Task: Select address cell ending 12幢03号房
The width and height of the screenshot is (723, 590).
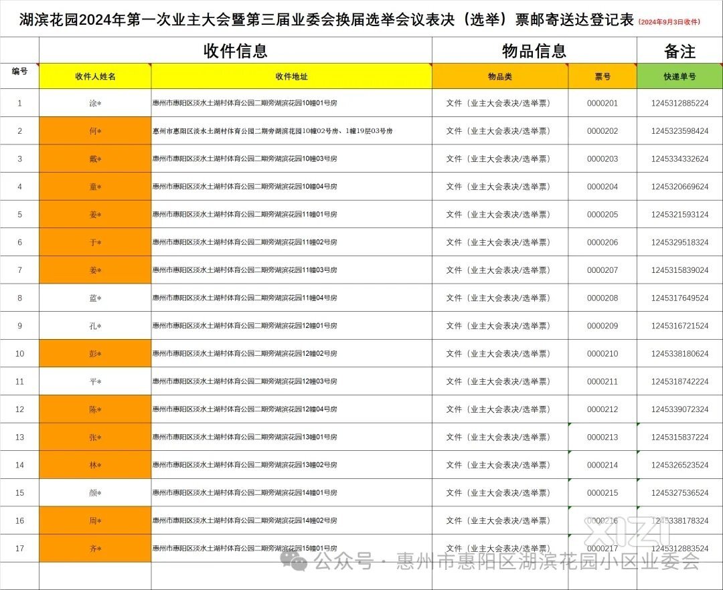Action: pyautogui.click(x=291, y=381)
